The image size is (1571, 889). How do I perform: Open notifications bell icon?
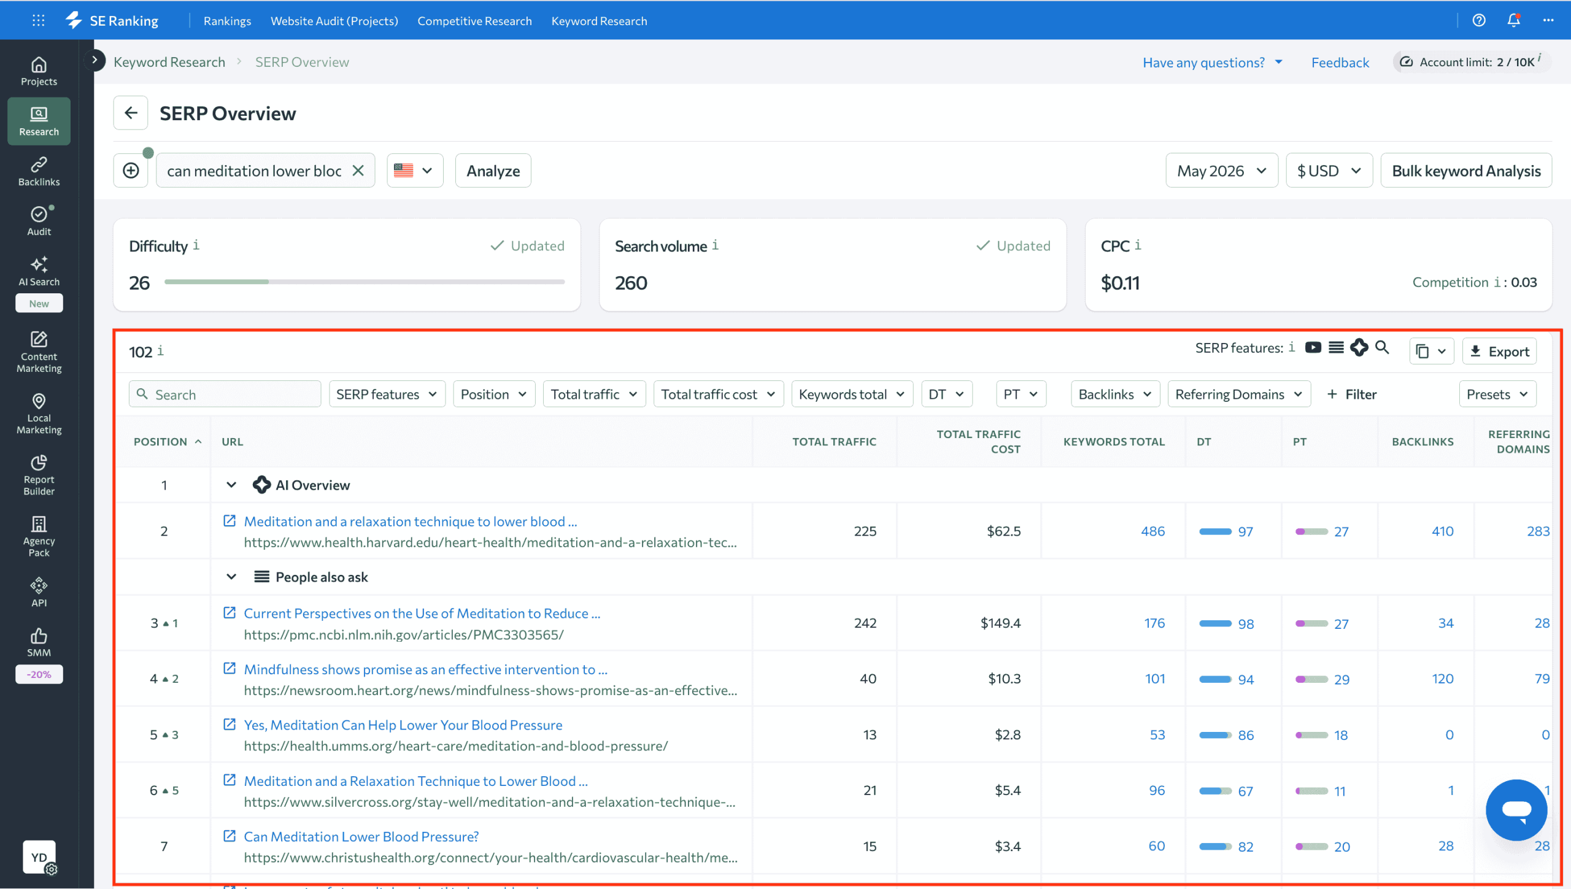pyautogui.click(x=1514, y=20)
